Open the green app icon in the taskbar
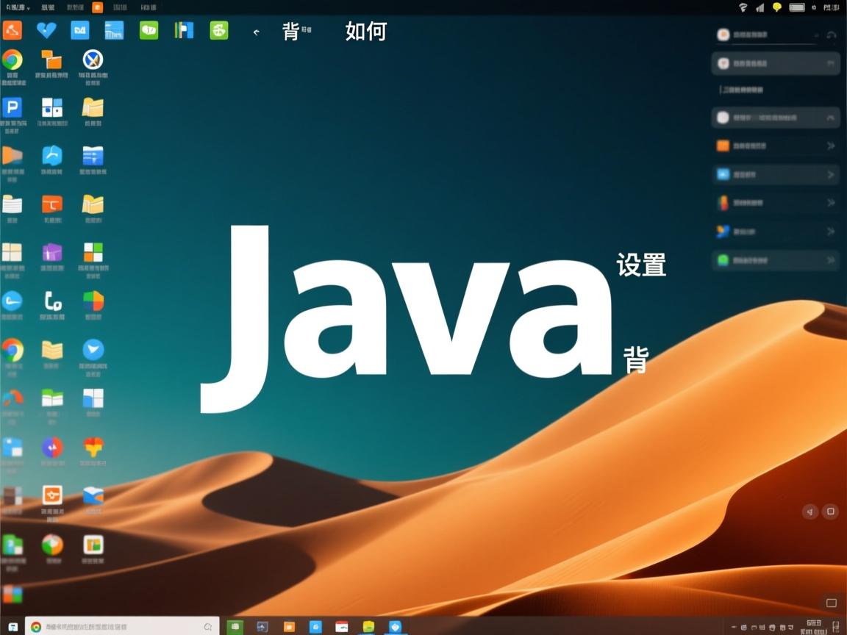Image resolution: width=847 pixels, height=635 pixels. point(235,627)
